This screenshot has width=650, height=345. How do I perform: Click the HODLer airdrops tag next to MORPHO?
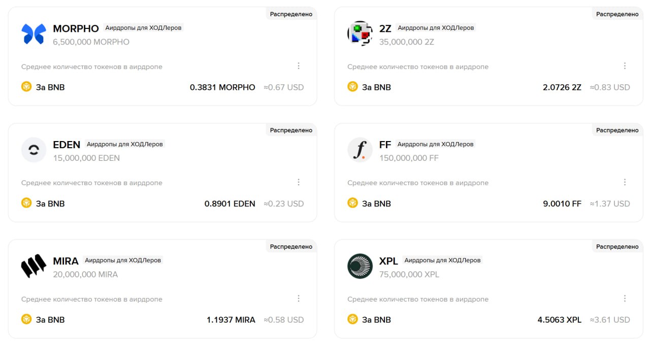(x=143, y=28)
